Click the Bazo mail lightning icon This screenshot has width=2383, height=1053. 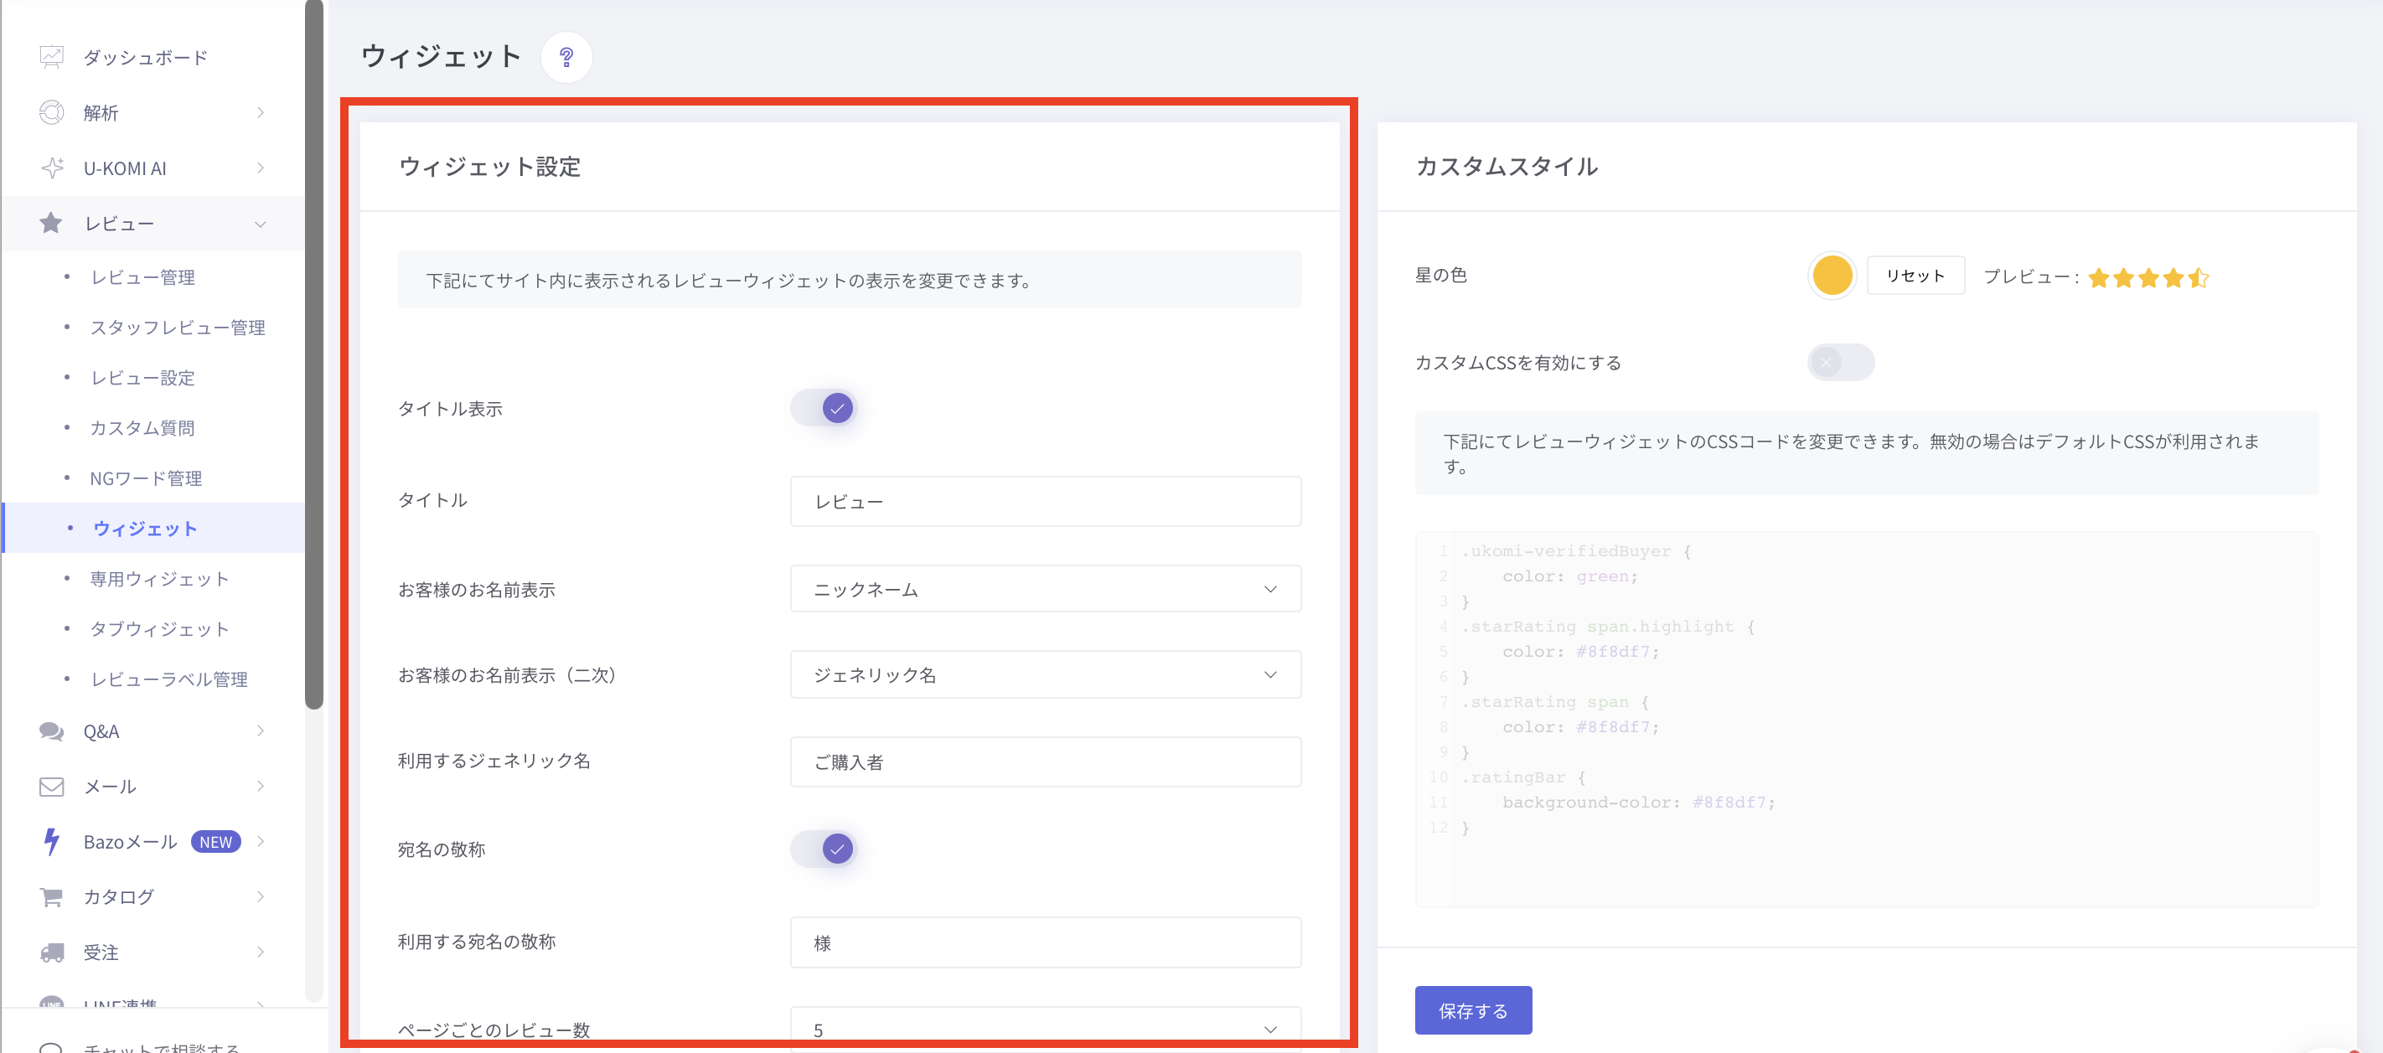(52, 841)
